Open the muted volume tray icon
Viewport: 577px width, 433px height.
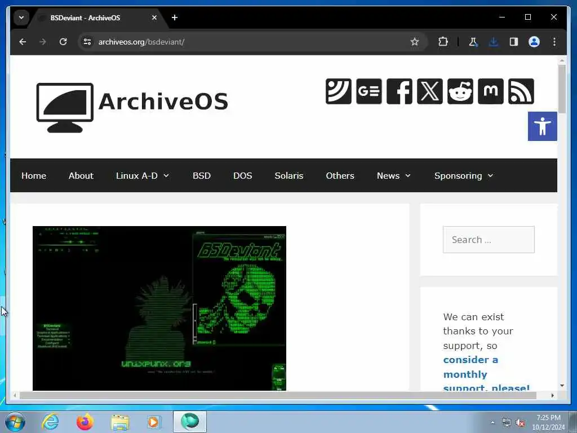(x=520, y=423)
